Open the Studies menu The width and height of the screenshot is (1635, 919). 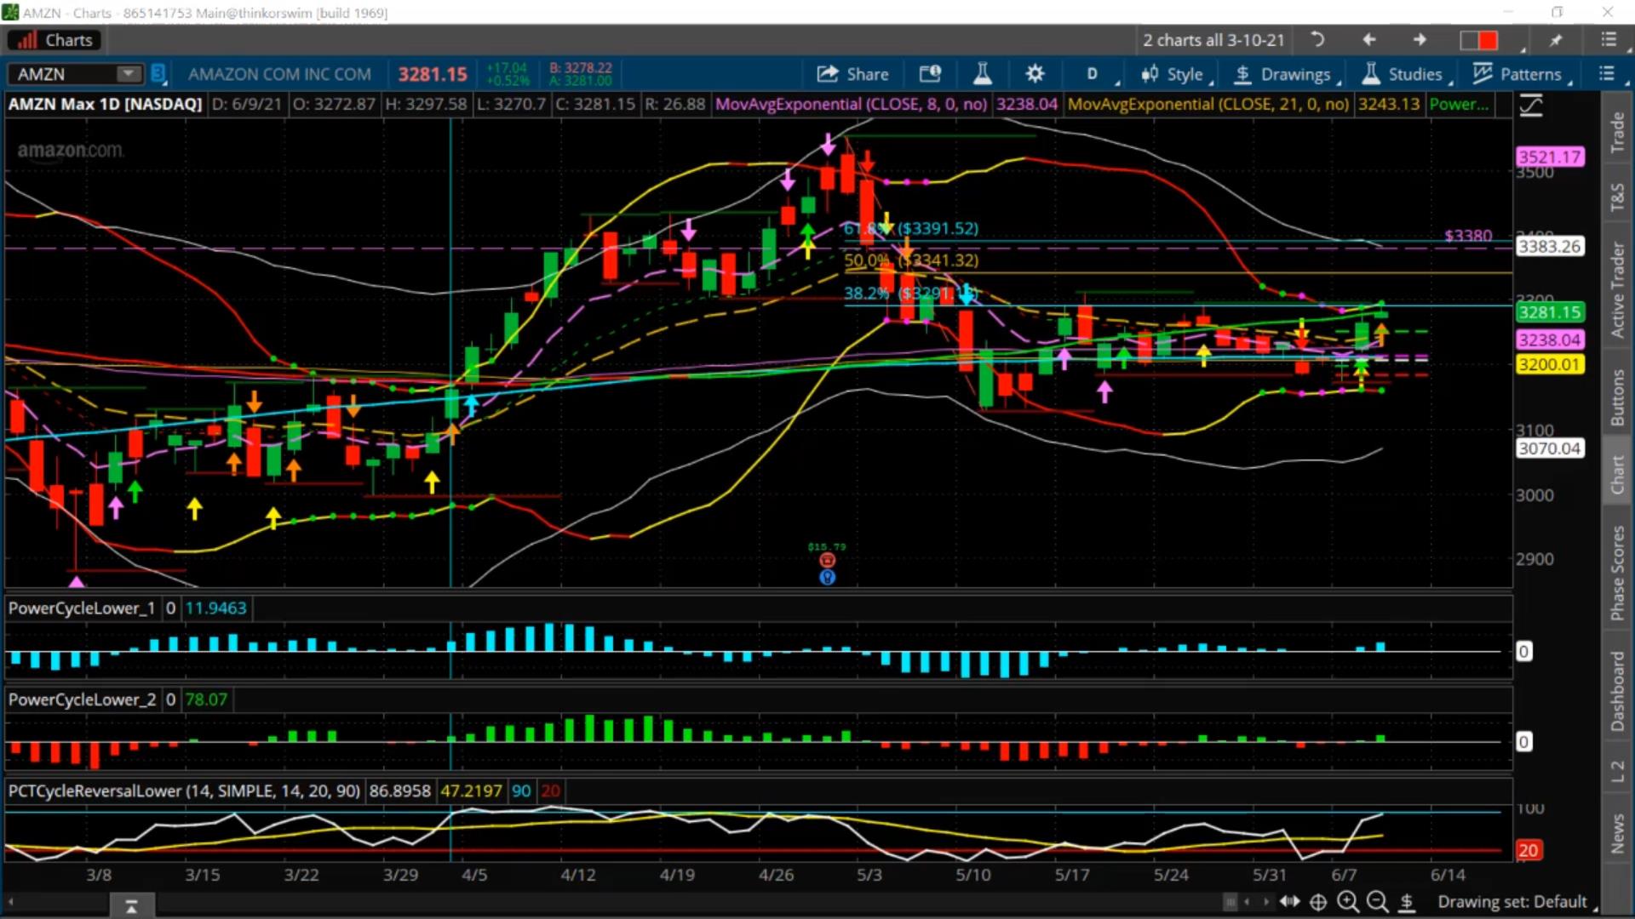coord(1406,74)
